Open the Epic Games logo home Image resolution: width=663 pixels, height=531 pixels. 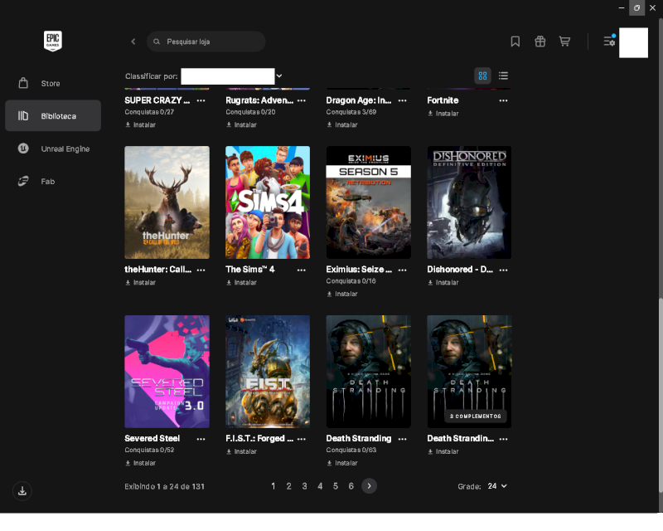53,41
